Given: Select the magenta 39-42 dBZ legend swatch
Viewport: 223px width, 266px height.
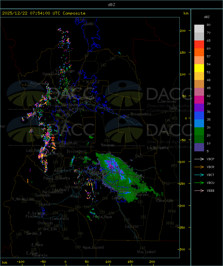Looking at the screenshot, I should pos(199,100).
